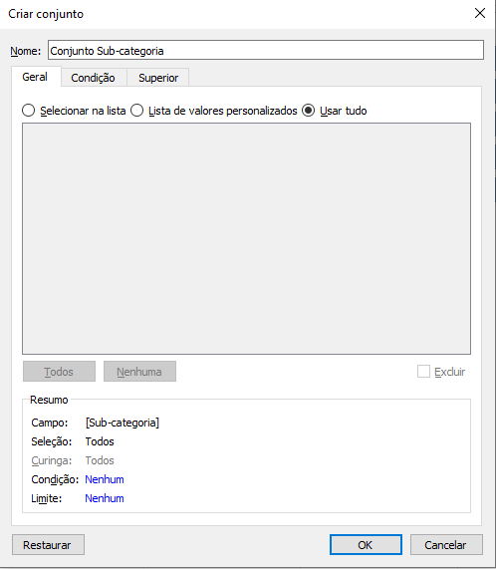Click the Todos button below the list
Screen dimensions: 496x569
[59, 372]
